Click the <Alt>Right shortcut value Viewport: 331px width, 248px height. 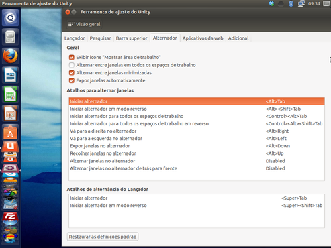[x=277, y=131]
